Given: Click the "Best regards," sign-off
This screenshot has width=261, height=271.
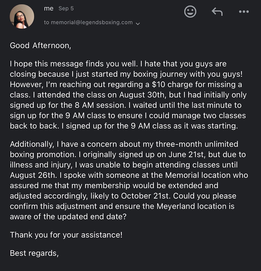Looking at the screenshot, I should point(34,253).
